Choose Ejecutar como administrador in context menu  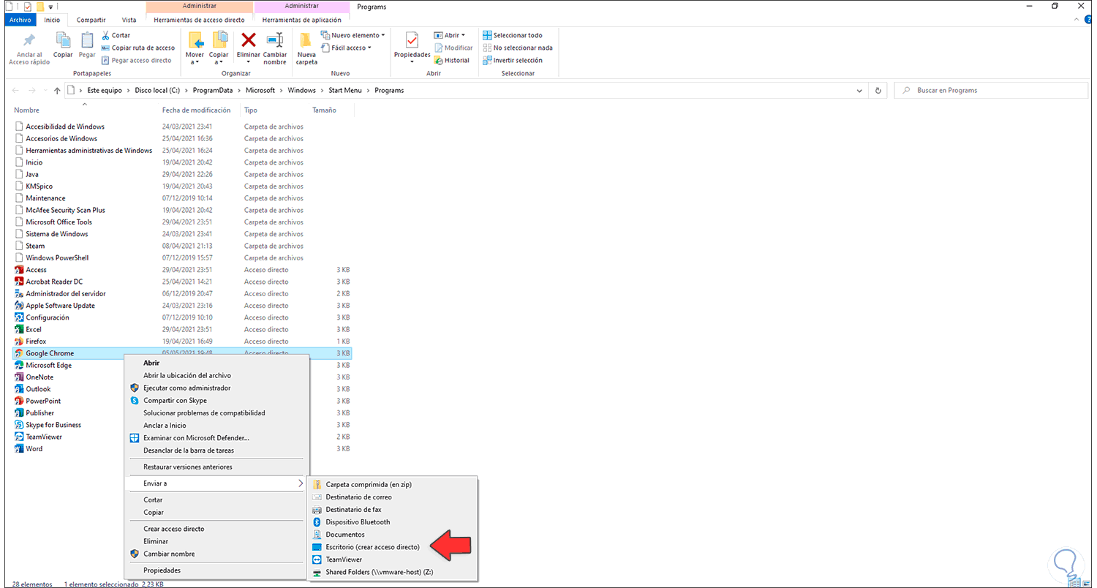(186, 388)
